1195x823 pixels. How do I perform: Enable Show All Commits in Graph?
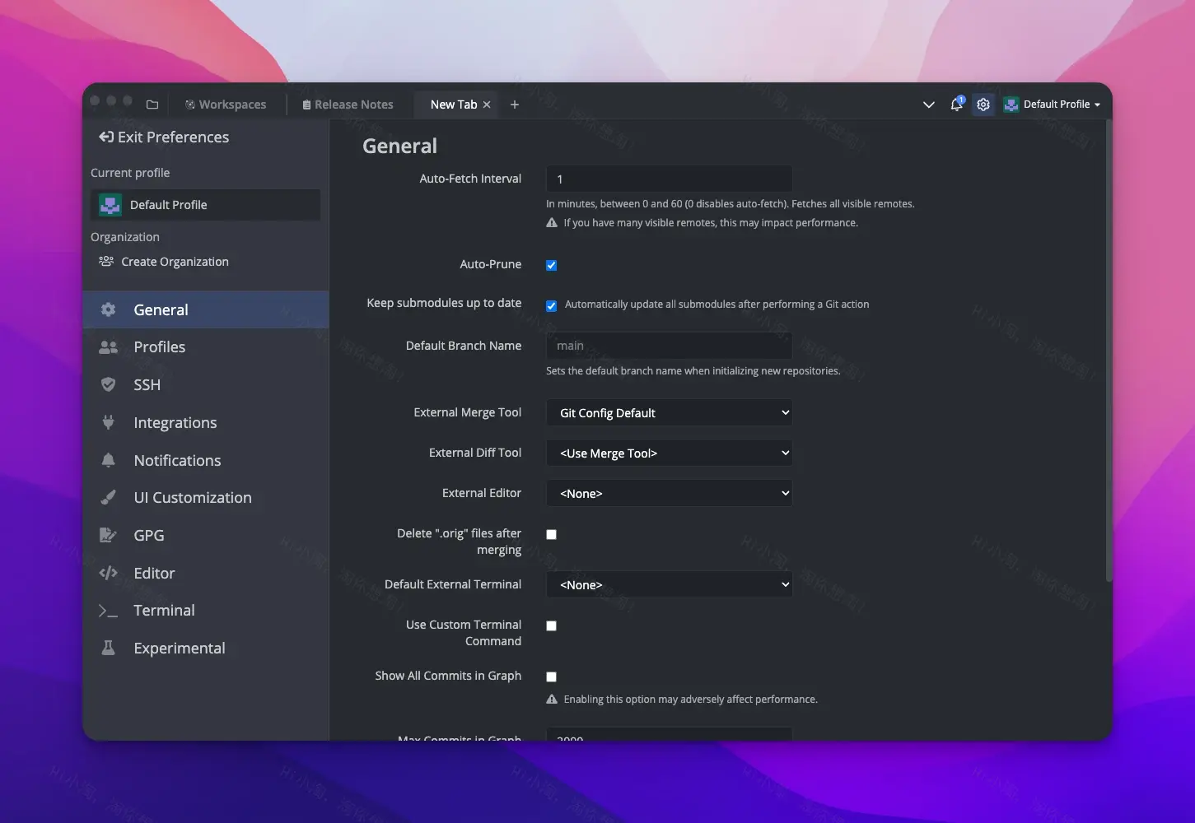551,677
